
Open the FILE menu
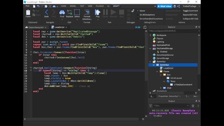27,6
